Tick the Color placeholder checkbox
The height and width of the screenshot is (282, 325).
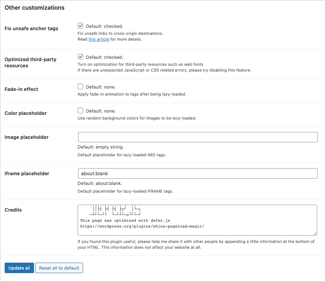click(81, 111)
